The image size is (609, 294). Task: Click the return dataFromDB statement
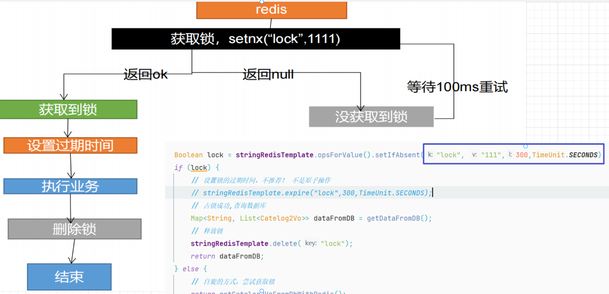click(227, 256)
